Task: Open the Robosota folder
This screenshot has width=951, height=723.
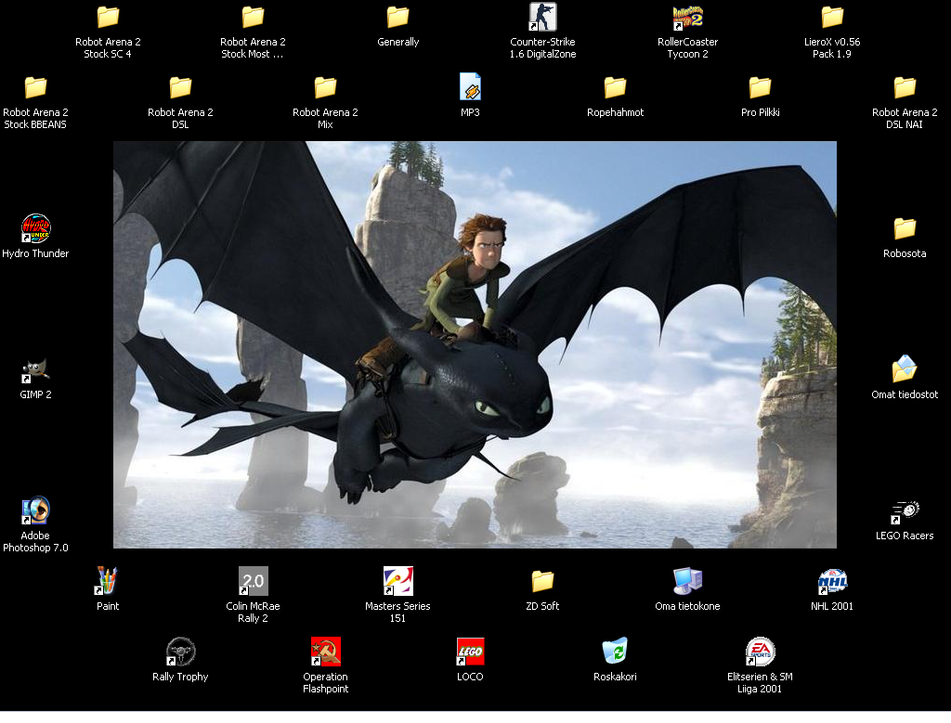Action: point(905,228)
